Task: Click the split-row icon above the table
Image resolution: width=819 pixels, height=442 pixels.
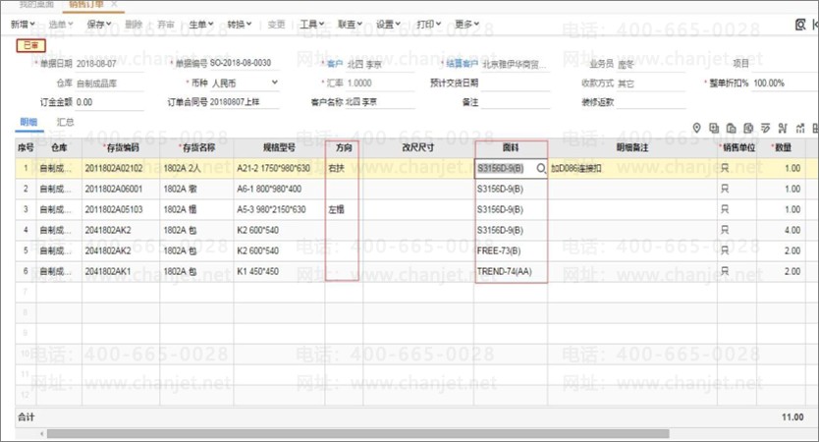Action: click(x=783, y=128)
